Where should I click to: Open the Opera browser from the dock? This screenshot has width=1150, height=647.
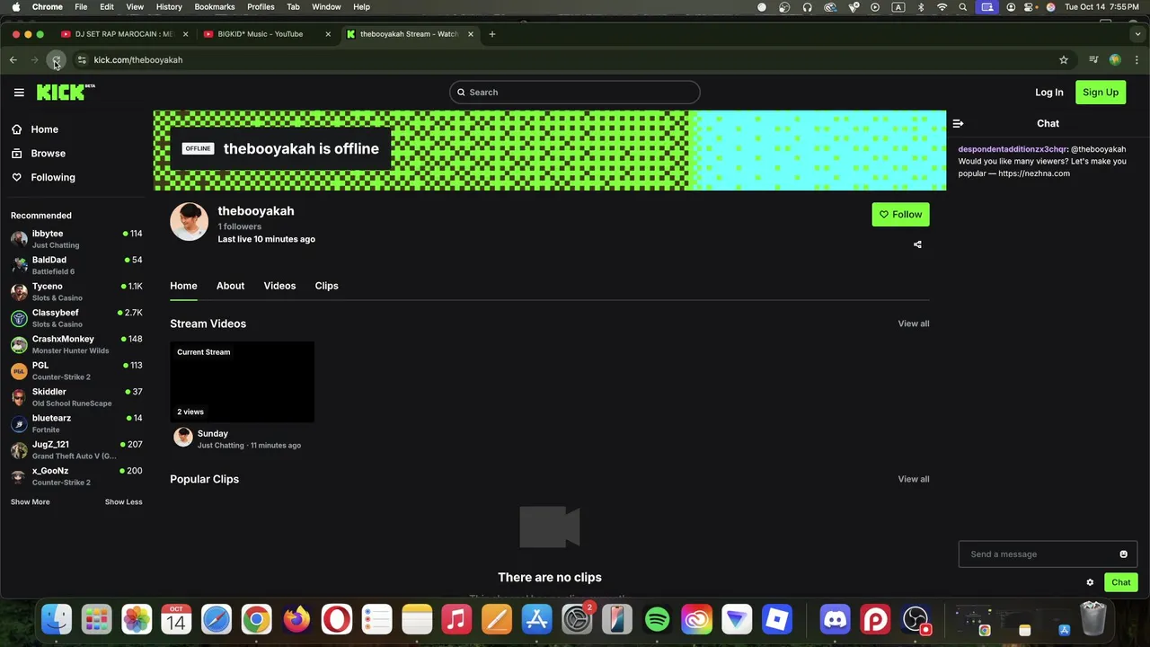pos(337,619)
